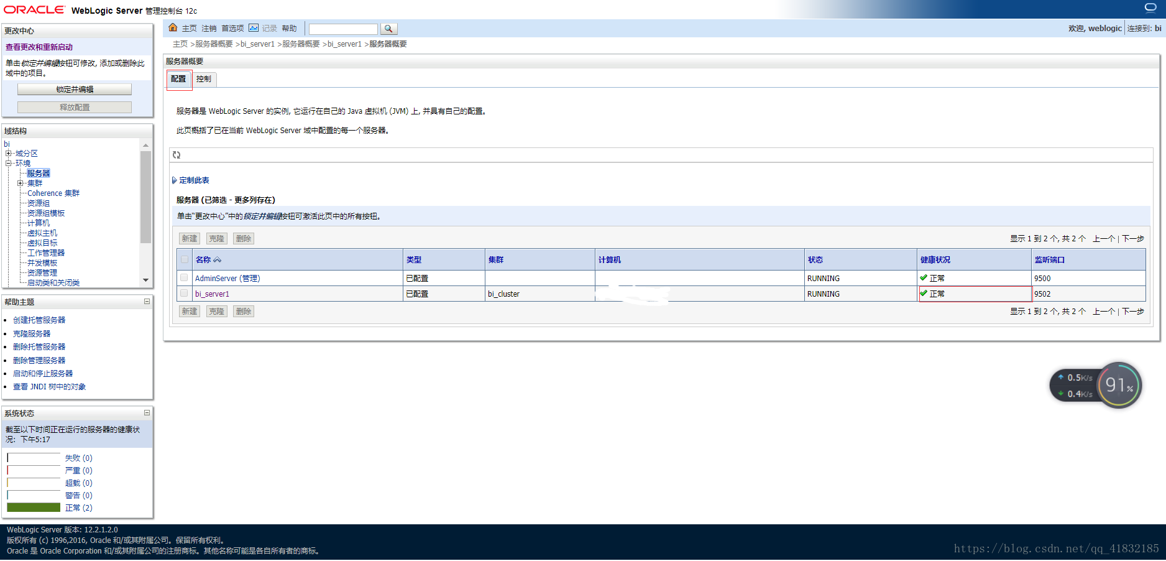The width and height of the screenshot is (1166, 561).
Task: Select Coherence 集群 in the tree
Action: (53, 193)
